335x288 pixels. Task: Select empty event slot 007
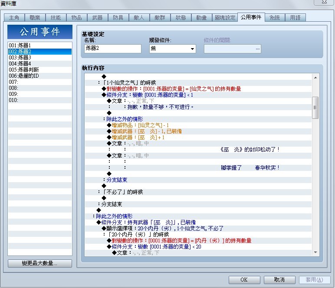[40, 82]
